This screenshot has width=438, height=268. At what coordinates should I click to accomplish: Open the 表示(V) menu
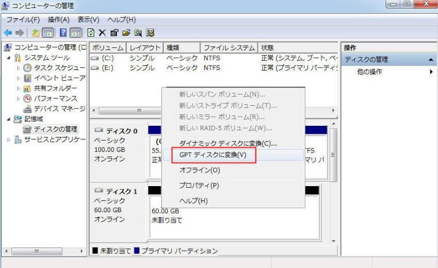tap(88, 19)
